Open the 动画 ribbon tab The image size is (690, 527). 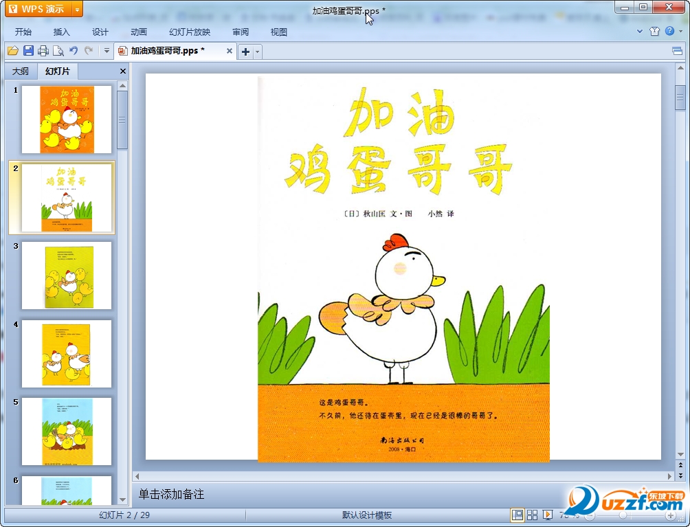(x=139, y=32)
